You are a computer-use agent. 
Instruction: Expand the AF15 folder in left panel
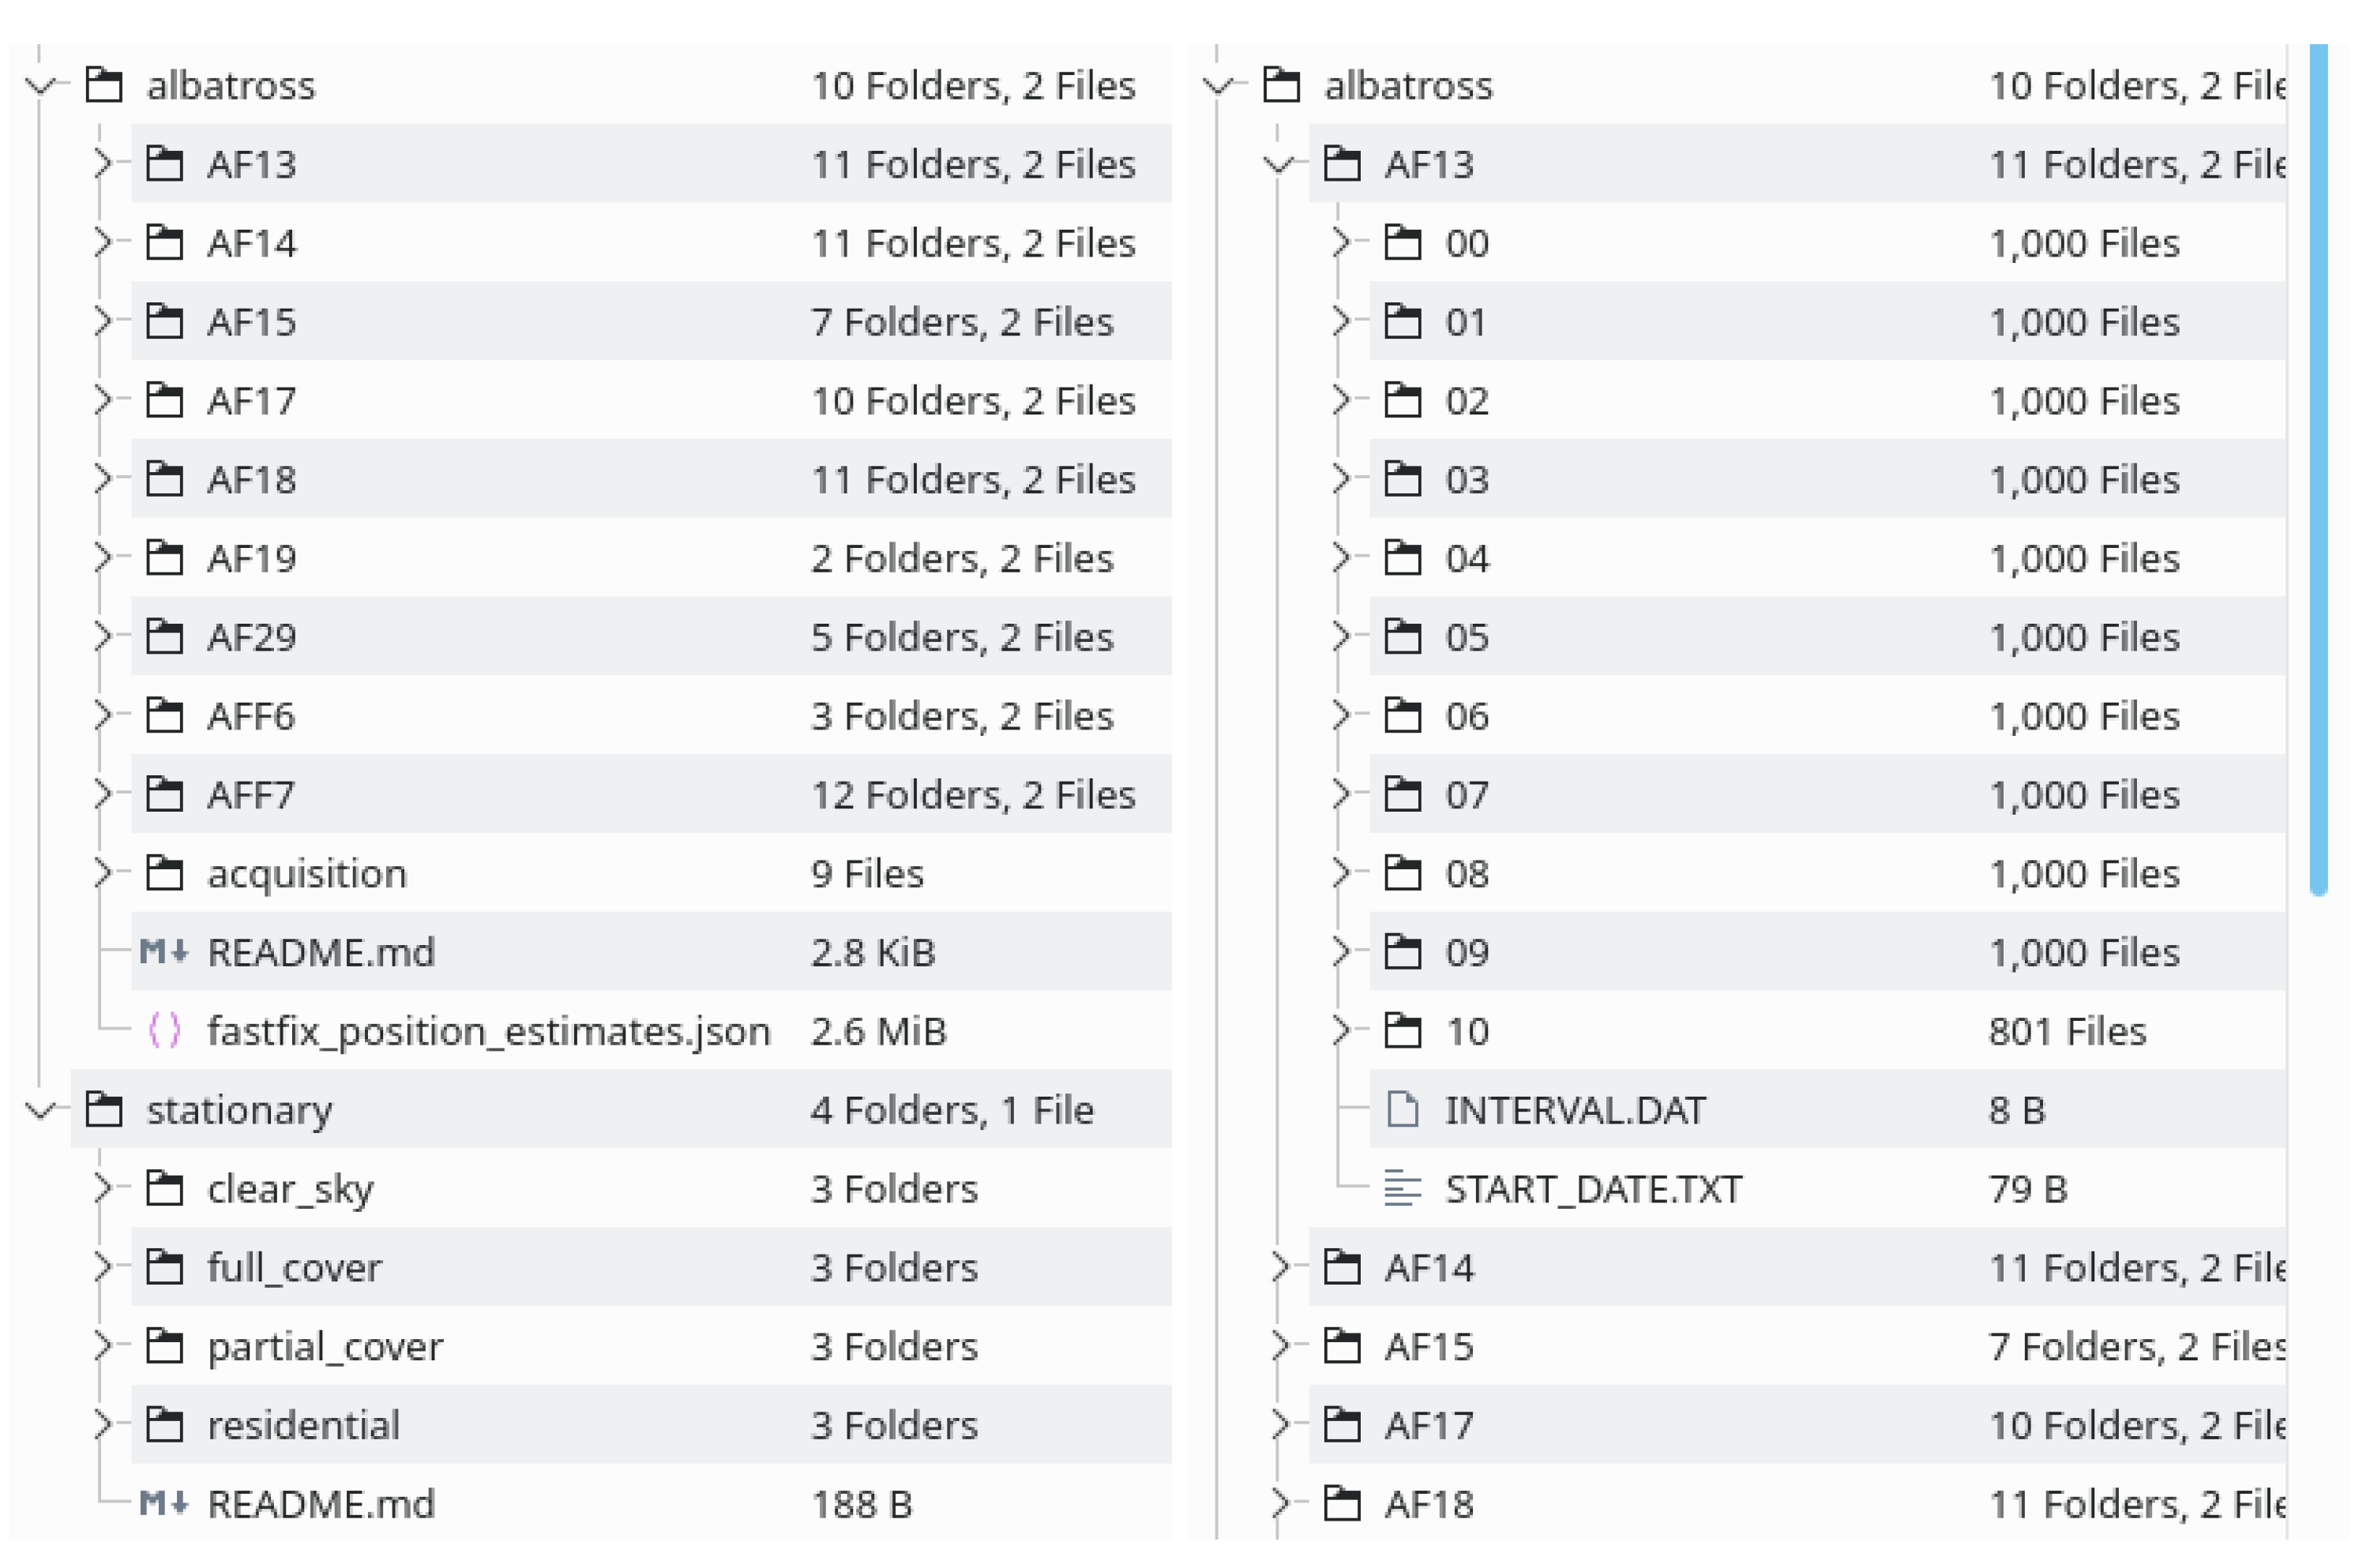coord(102,321)
